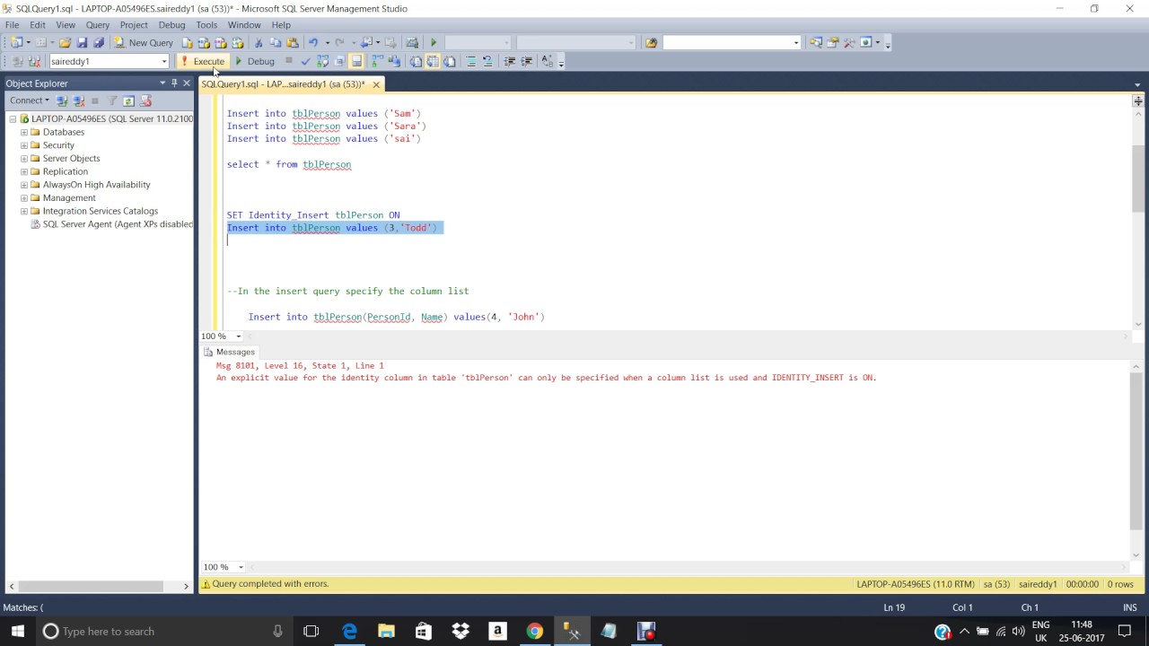Open the Tools menu
The height and width of the screenshot is (646, 1149).
(206, 25)
